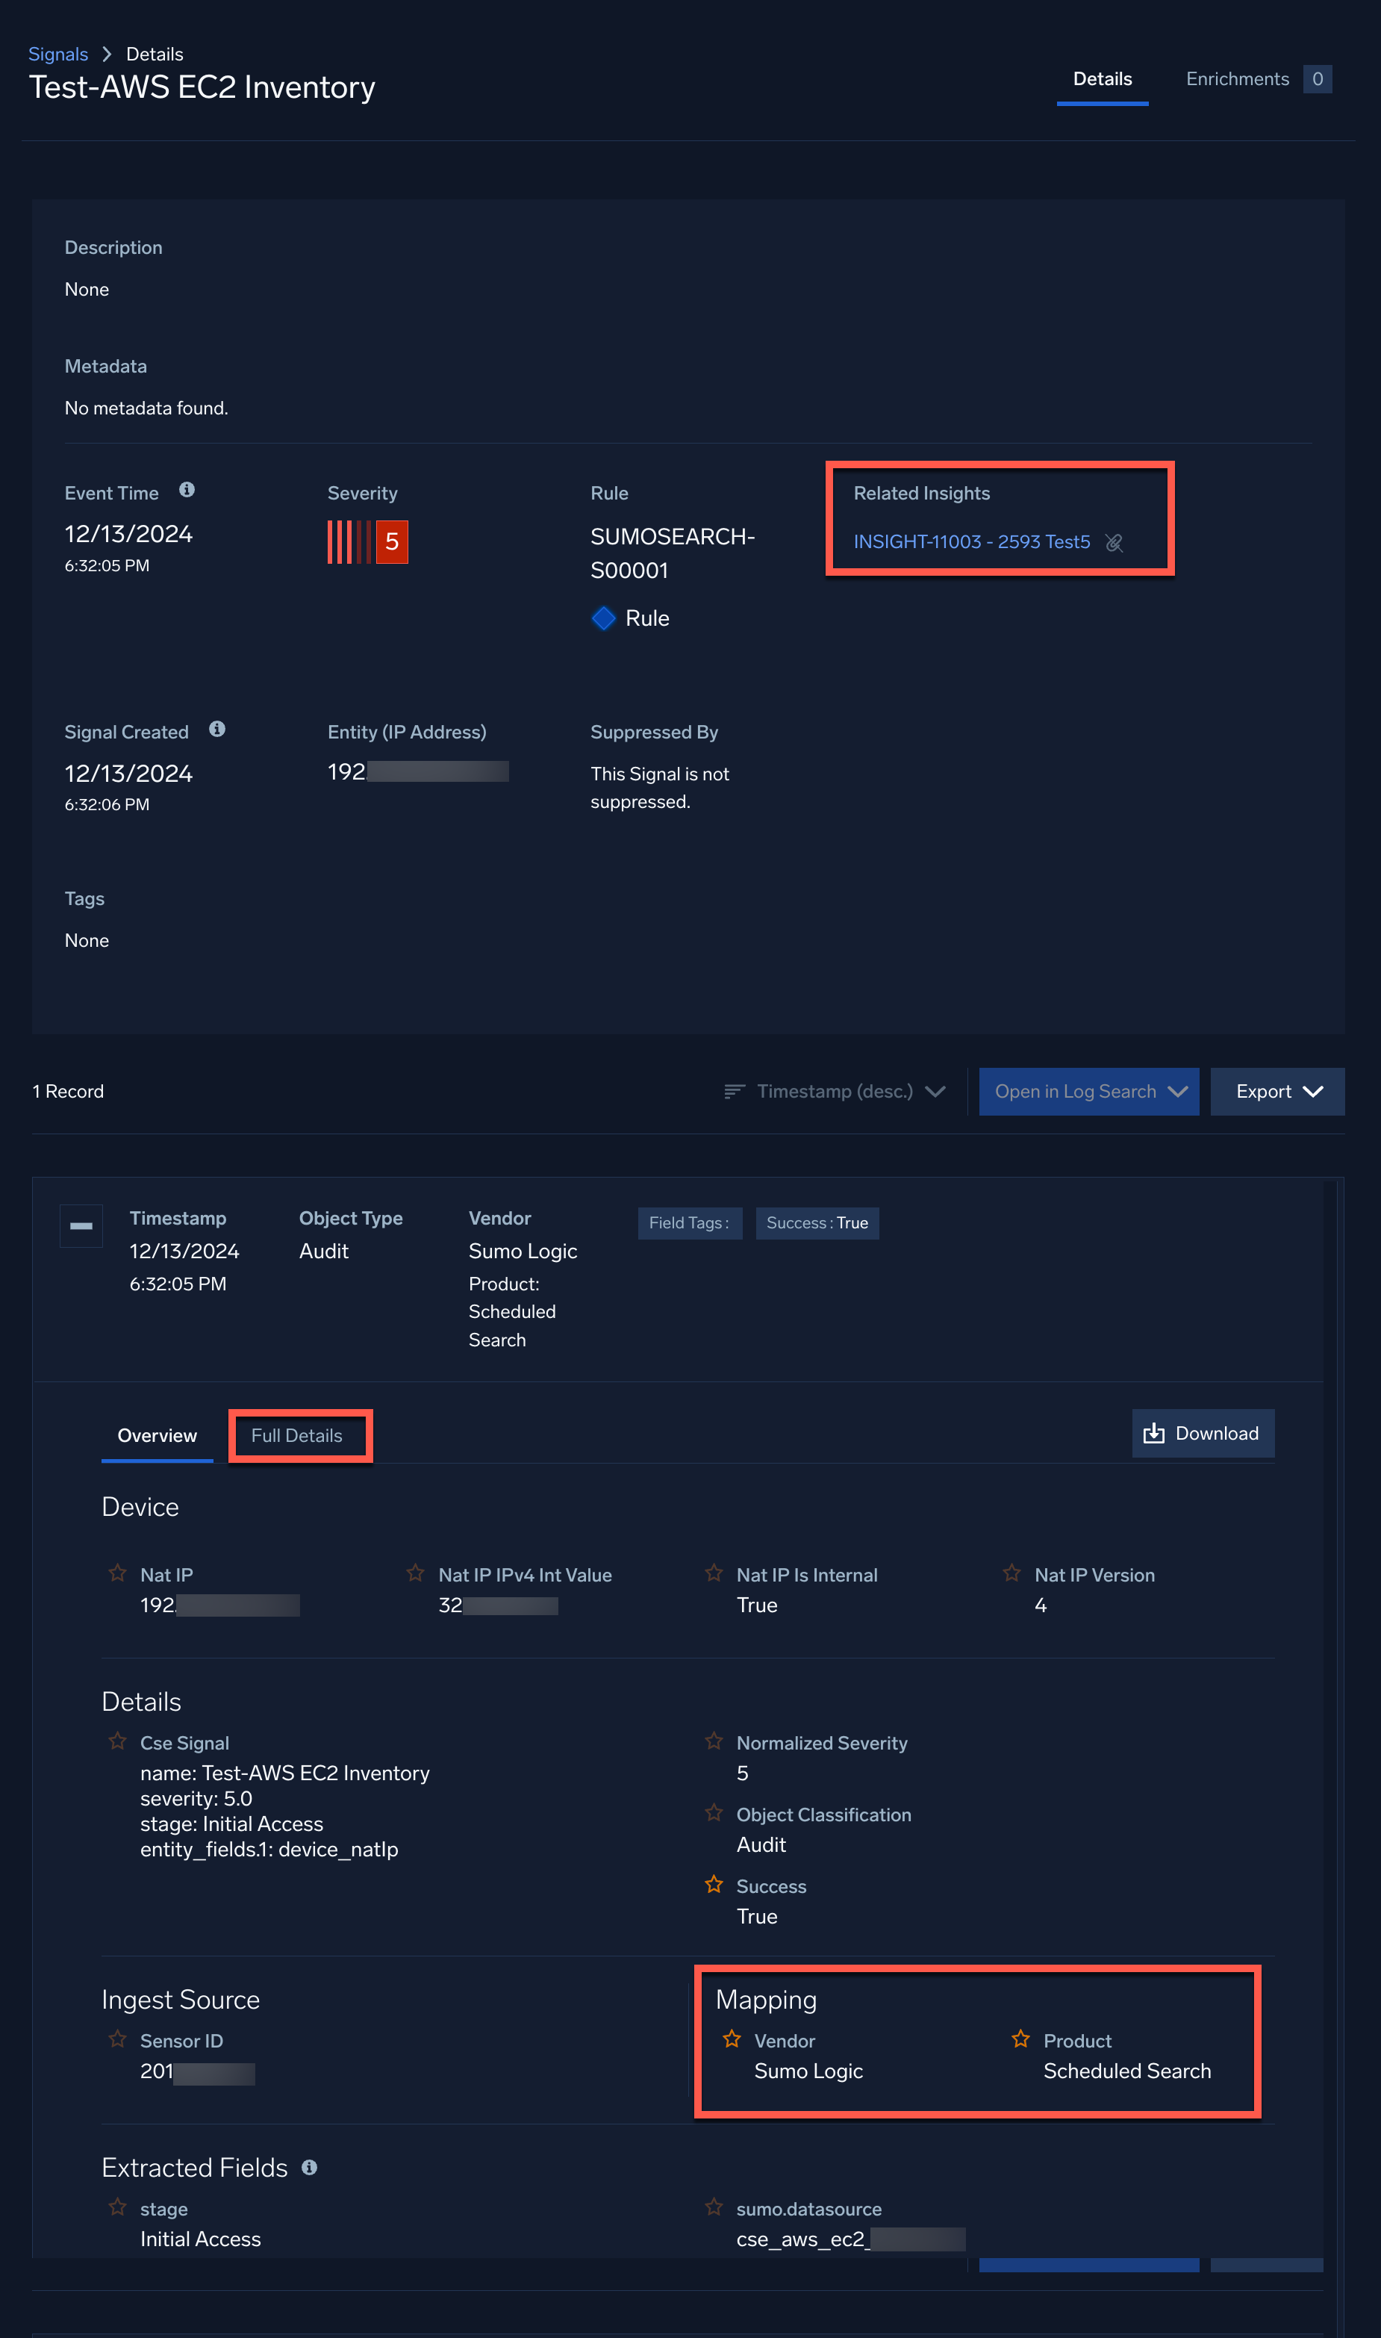Switch to the Enrichments tab

pyautogui.click(x=1237, y=79)
